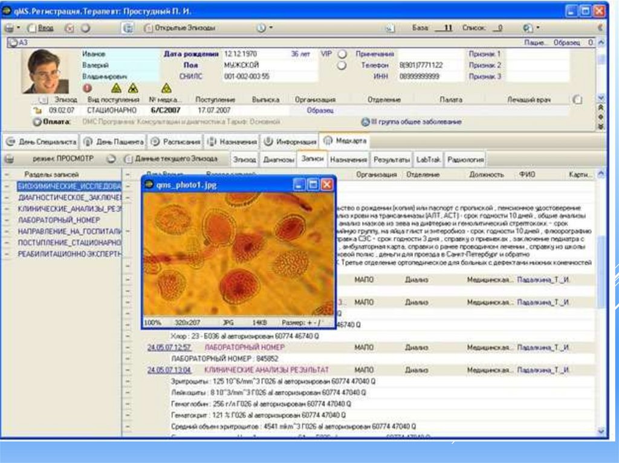The image size is (619, 463).
Task: Click the records list scroll down arrow
Action: click(601, 430)
